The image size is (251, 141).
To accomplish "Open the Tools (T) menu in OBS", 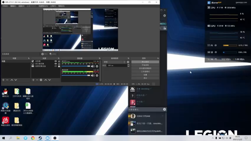I will (x=53, y=6).
